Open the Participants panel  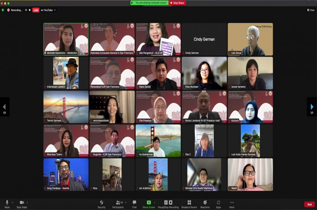[118, 203]
